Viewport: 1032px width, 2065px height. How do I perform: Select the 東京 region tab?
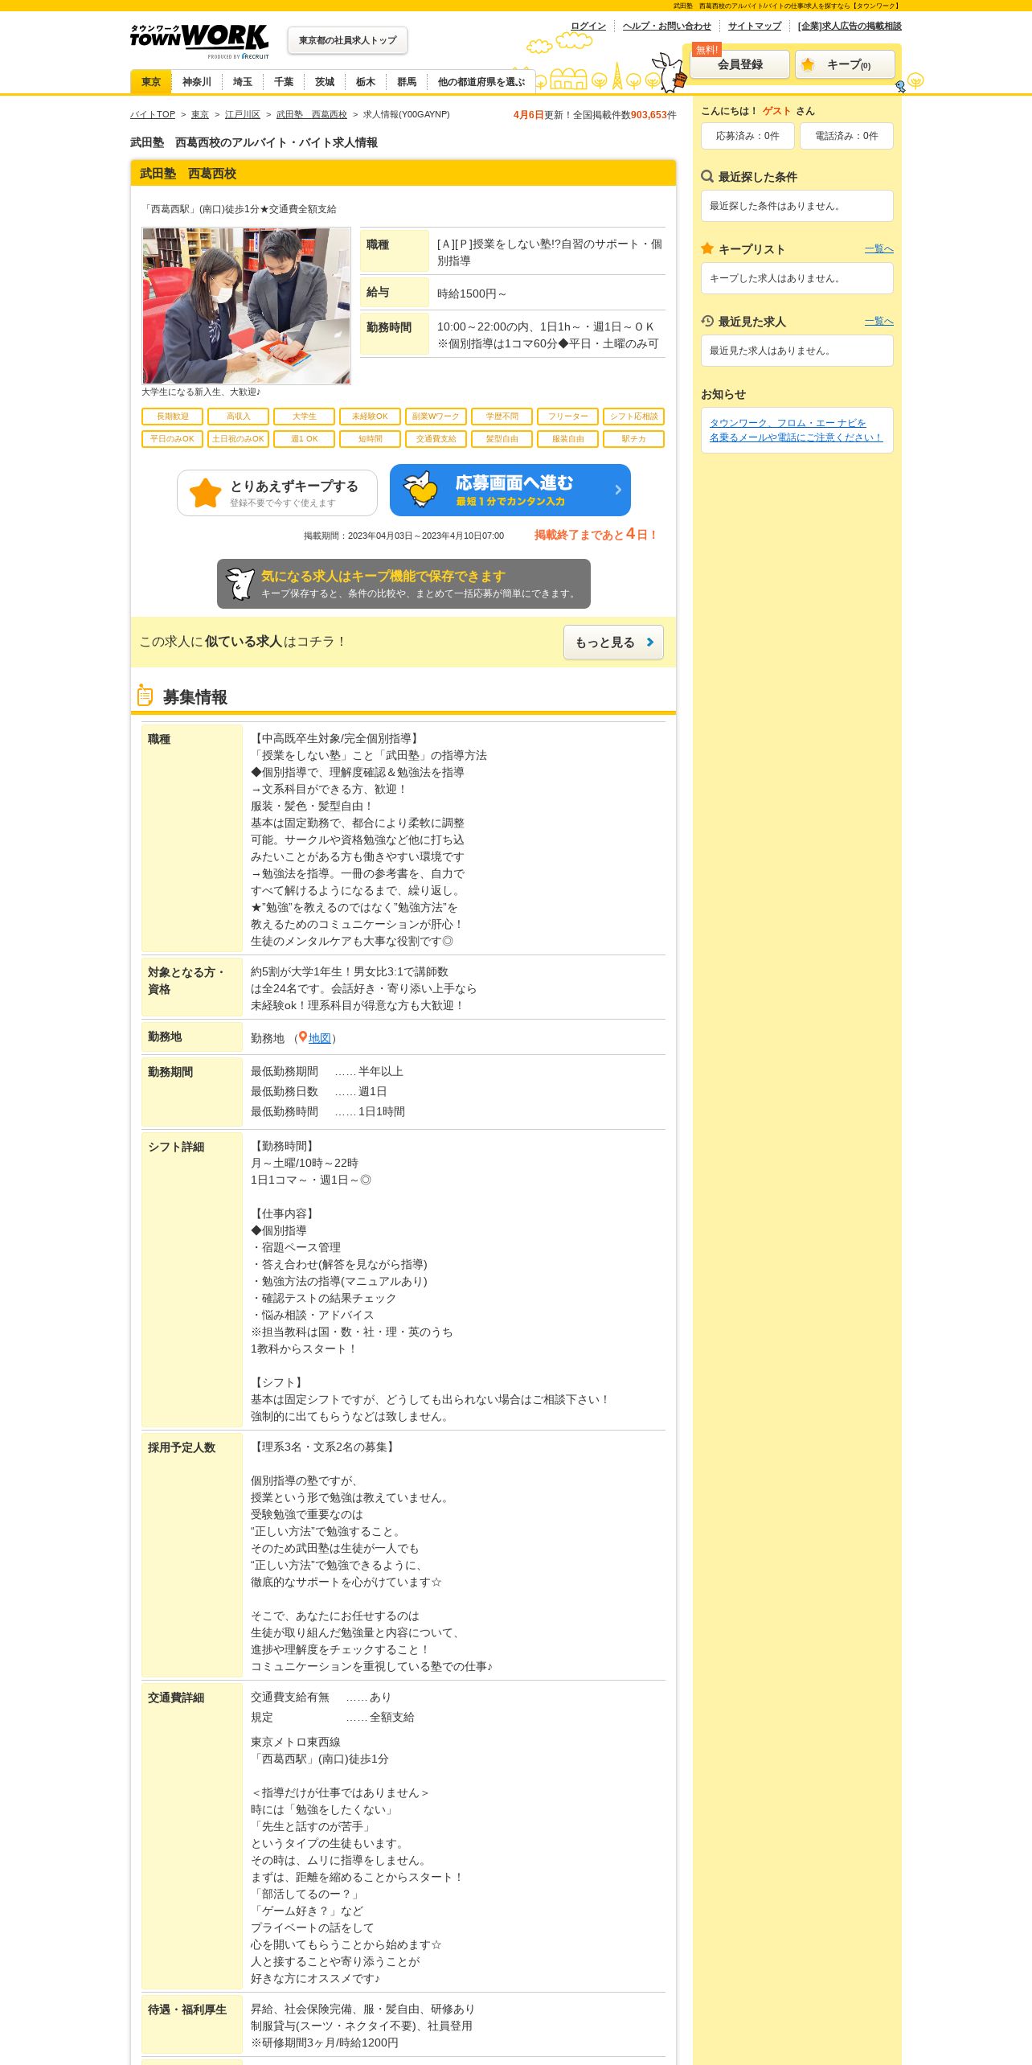[x=151, y=82]
